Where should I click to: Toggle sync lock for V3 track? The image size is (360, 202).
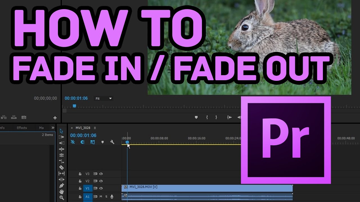(x=95, y=174)
